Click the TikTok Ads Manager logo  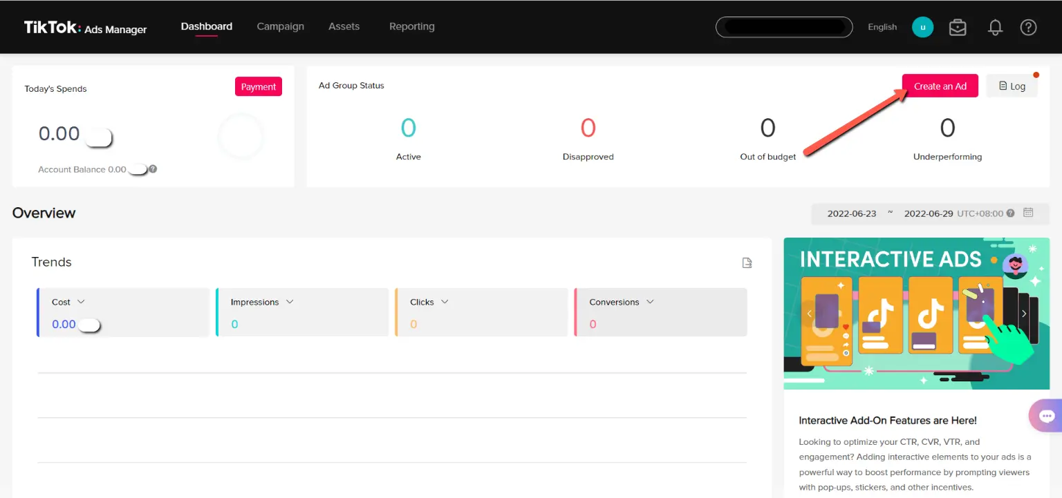85,28
